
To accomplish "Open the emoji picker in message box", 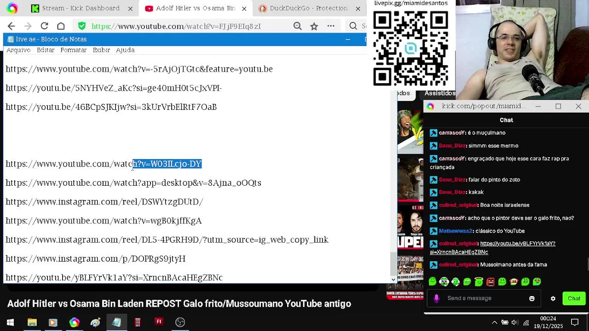I will pyautogui.click(x=532, y=298).
